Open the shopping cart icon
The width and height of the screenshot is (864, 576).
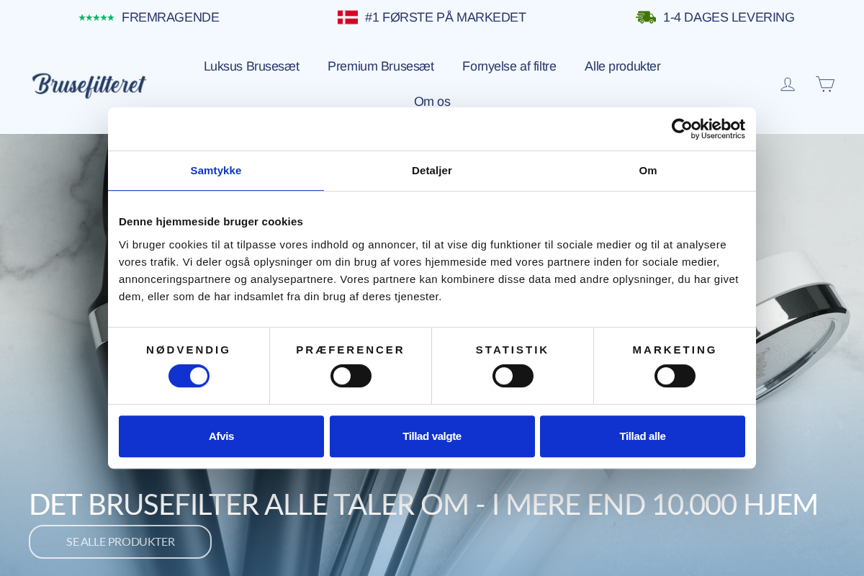click(x=825, y=84)
